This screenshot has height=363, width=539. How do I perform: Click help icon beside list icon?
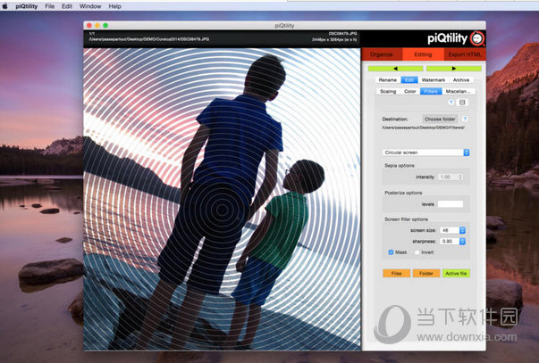[x=451, y=103]
